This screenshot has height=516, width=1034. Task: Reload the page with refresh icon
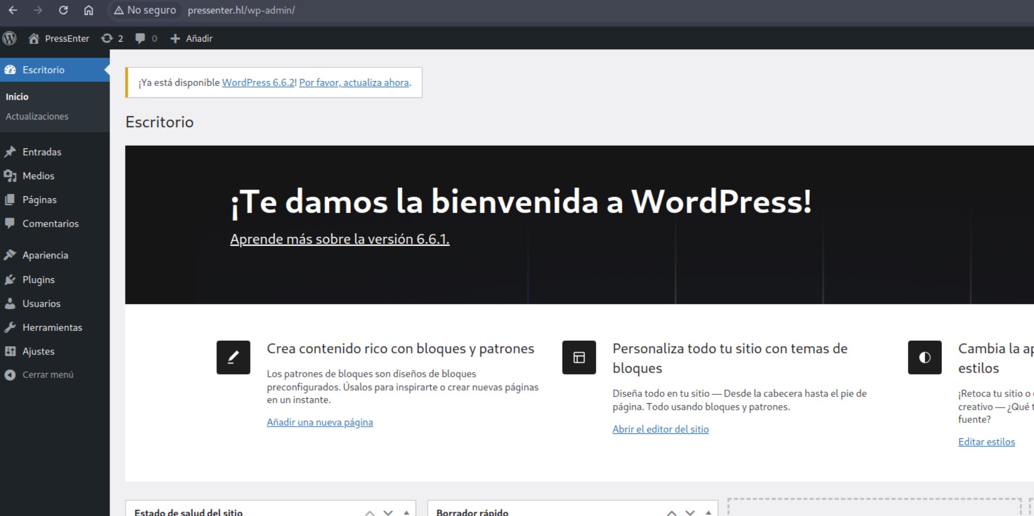(x=63, y=10)
